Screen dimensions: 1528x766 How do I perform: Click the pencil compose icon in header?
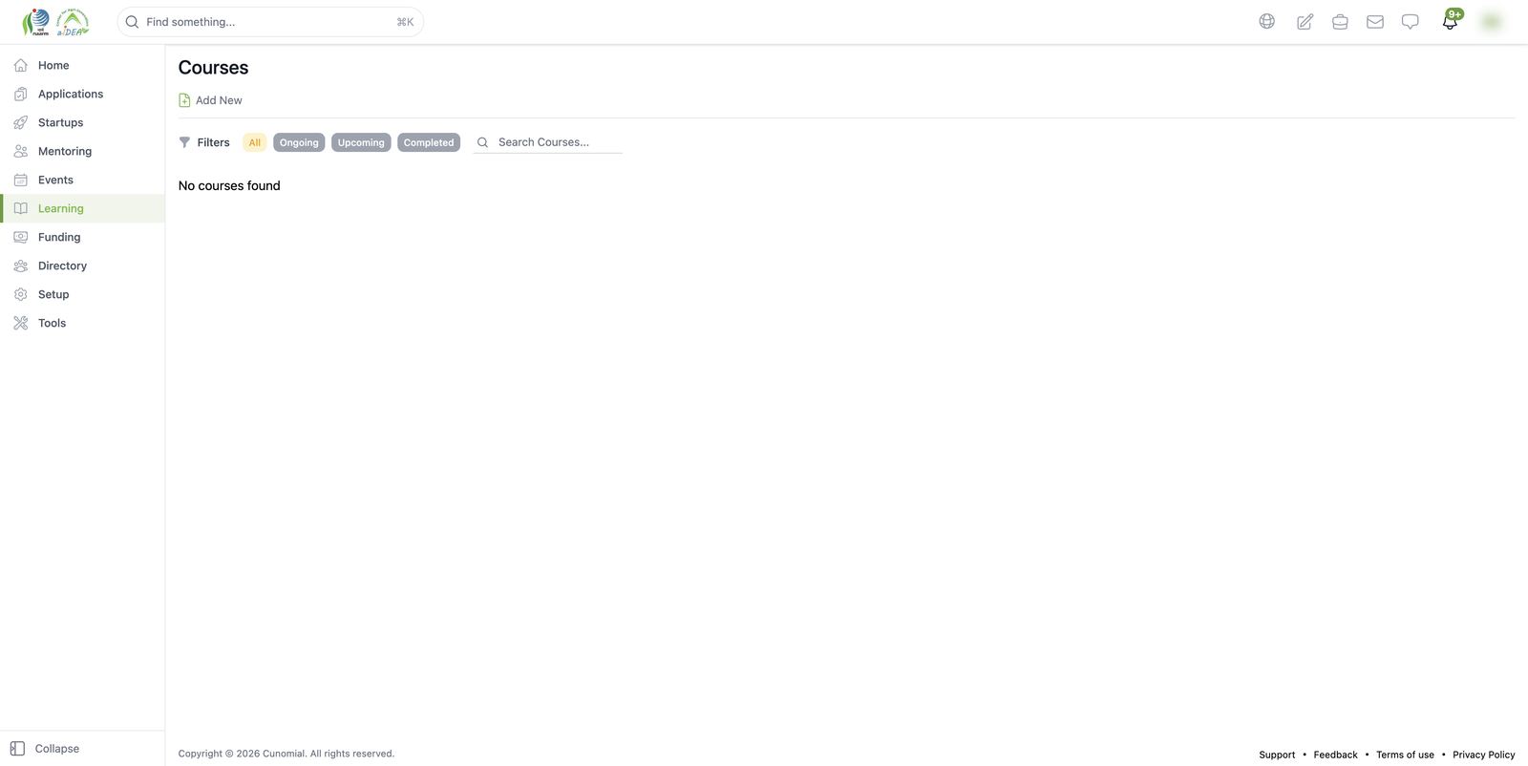pos(1305,21)
